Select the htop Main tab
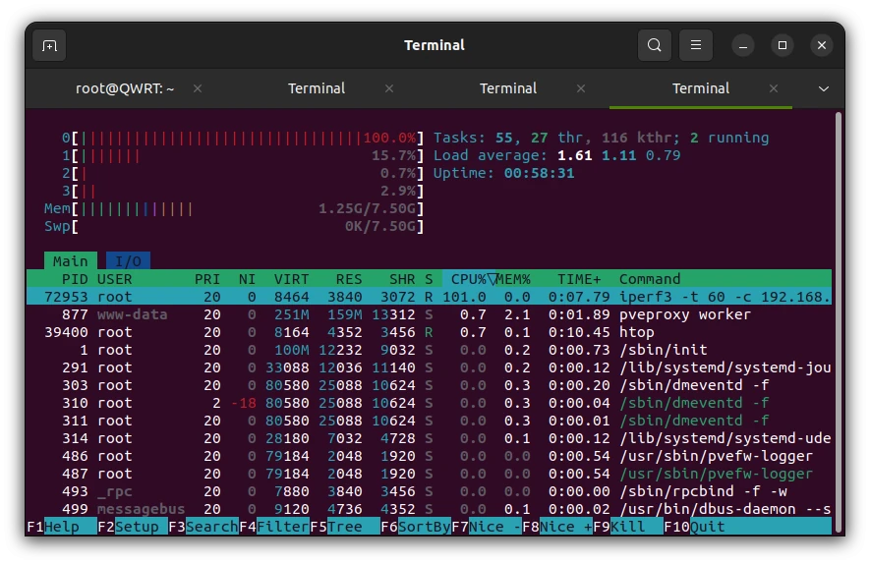The height and width of the screenshot is (564, 870). click(71, 261)
